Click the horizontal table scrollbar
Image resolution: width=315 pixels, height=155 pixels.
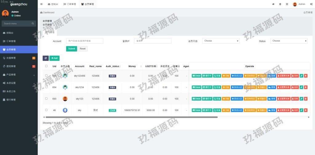tap(131, 117)
